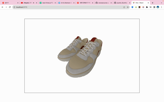Open the Chrome three-dot menu

click(x=162, y=7)
